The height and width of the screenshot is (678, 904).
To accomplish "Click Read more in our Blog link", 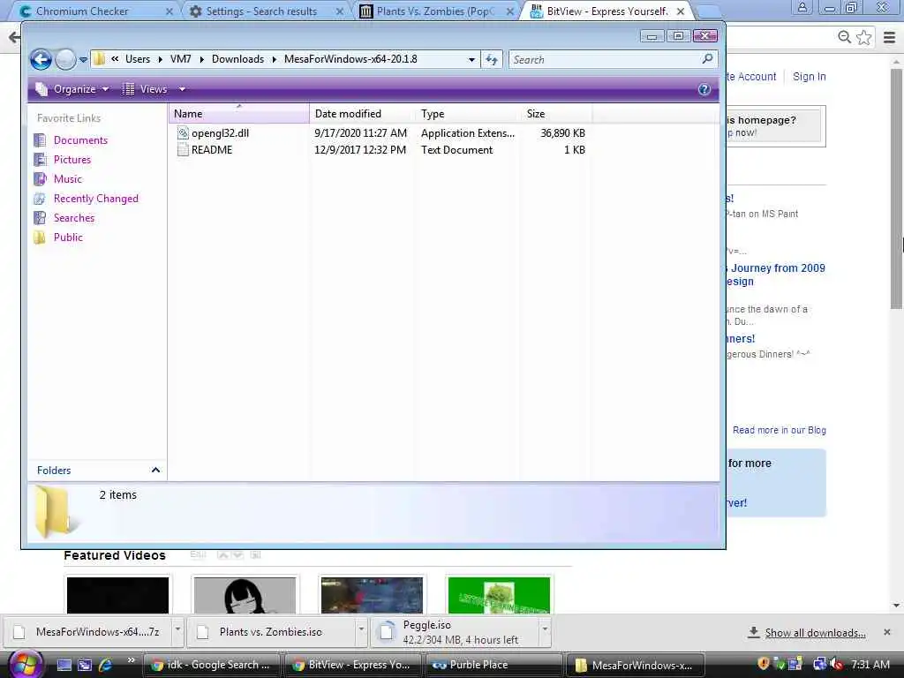I will coord(779,430).
